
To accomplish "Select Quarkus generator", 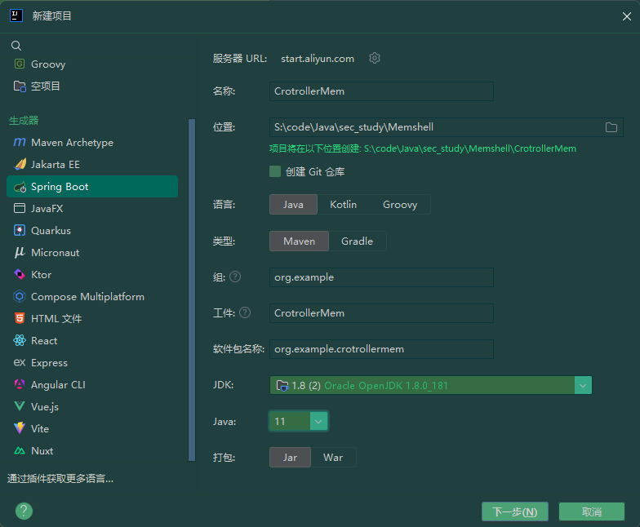I will coord(92,230).
